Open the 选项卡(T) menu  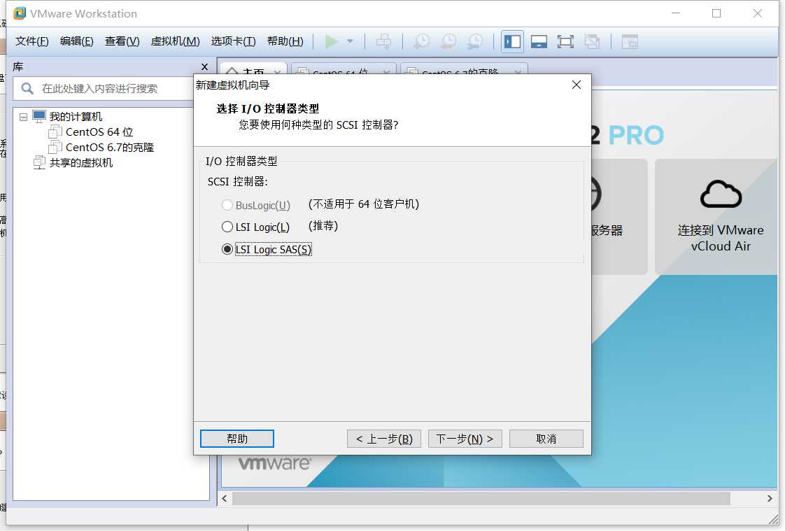pos(233,41)
